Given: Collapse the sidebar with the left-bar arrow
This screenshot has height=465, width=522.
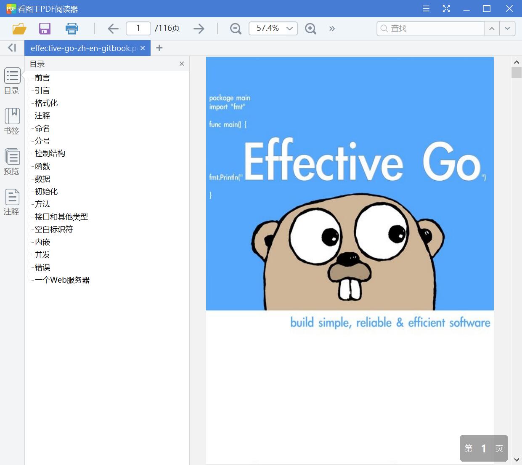Looking at the screenshot, I should pyautogui.click(x=12, y=48).
